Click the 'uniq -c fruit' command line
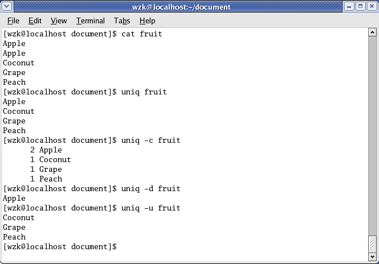The image size is (379, 264). [92, 140]
